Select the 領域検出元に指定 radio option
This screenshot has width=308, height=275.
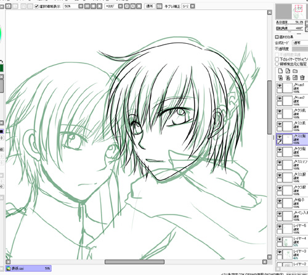coord(277,64)
